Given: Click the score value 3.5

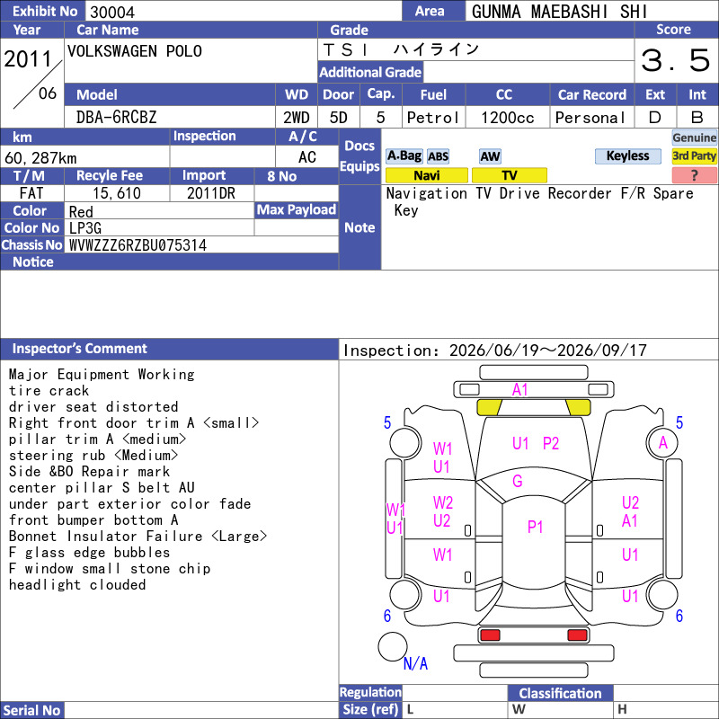Looking at the screenshot, I should click(676, 60).
